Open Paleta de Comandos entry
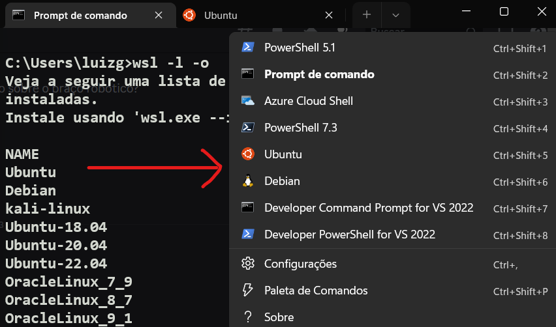 393,291
